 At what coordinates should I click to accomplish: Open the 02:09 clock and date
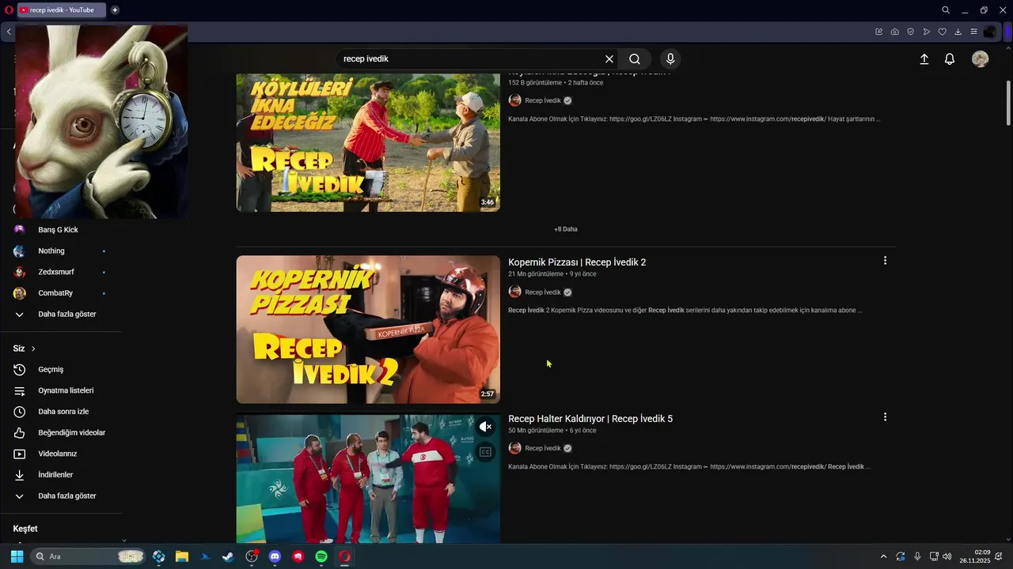975,556
